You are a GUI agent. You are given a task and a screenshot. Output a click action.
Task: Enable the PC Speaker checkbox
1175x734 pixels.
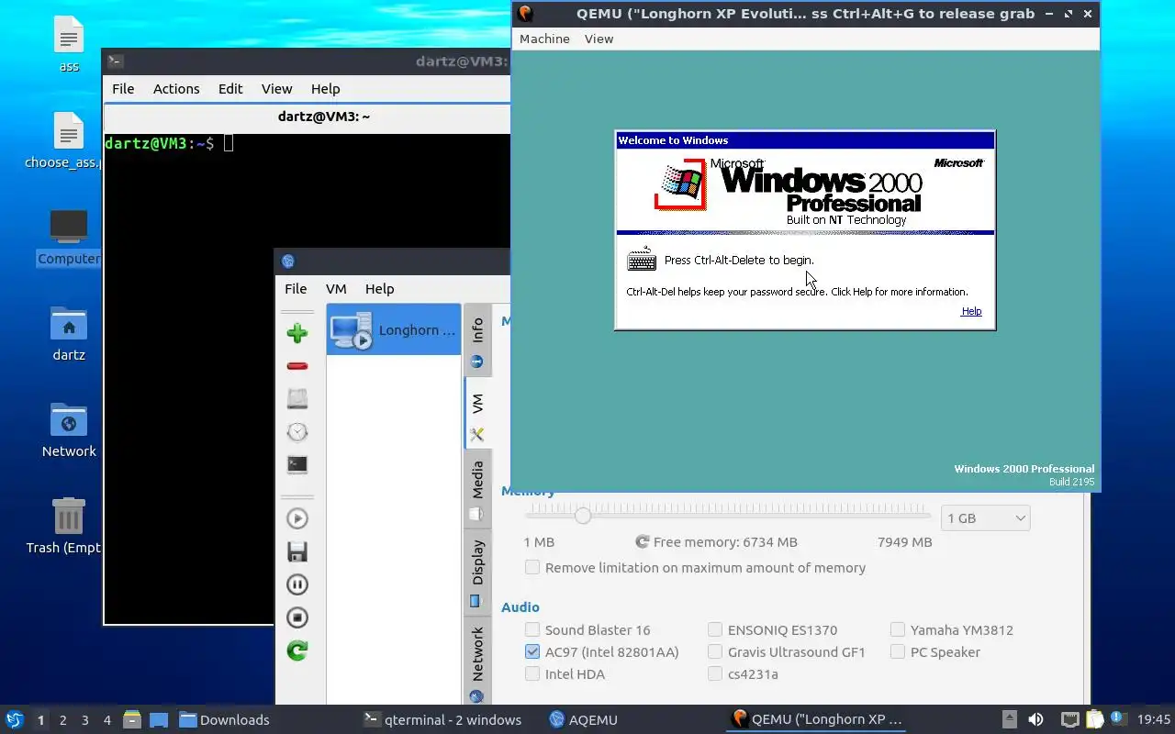pos(898,651)
